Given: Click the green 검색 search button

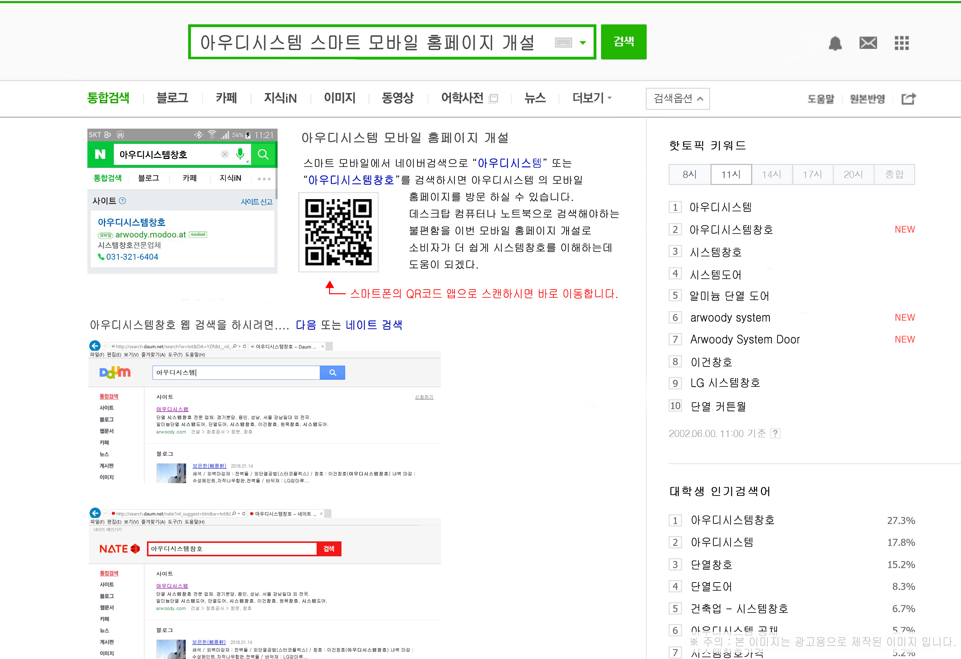Looking at the screenshot, I should tap(624, 41).
